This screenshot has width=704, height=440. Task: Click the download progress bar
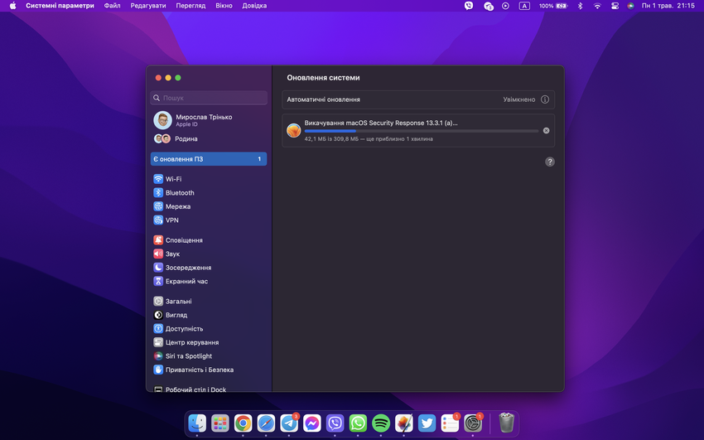421,131
